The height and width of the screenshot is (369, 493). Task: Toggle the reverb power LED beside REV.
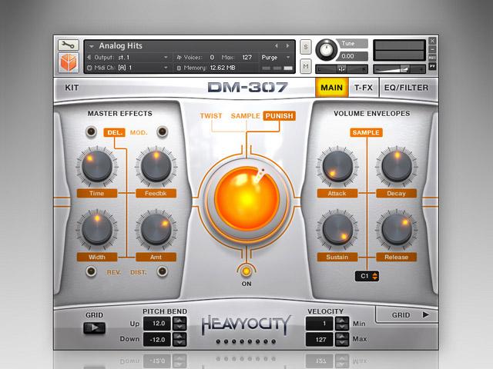(91, 271)
